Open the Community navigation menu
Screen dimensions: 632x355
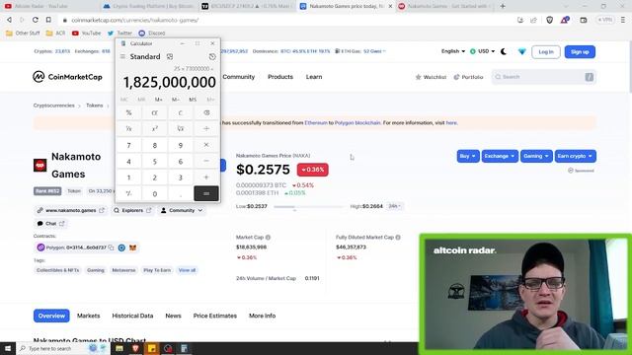coord(239,77)
